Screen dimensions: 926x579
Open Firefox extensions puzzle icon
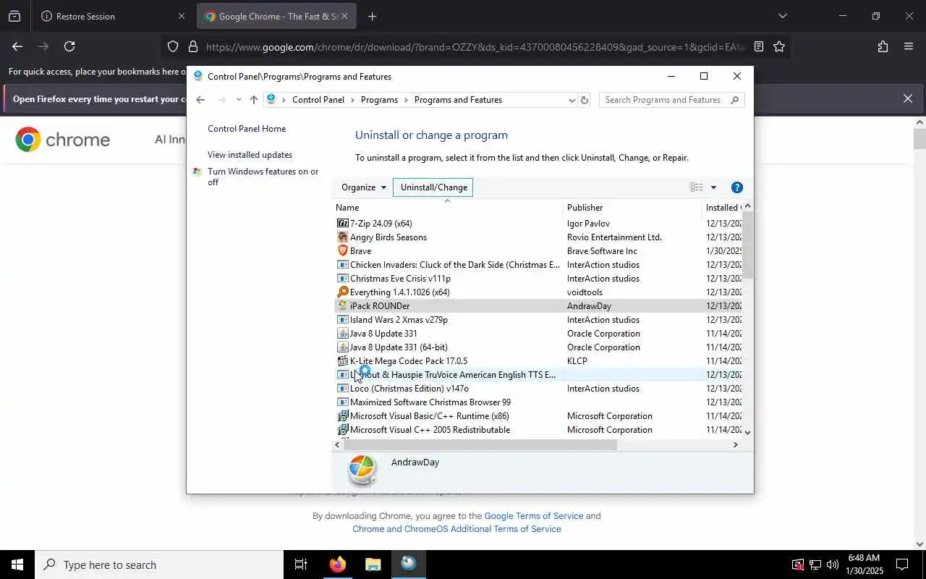883,46
